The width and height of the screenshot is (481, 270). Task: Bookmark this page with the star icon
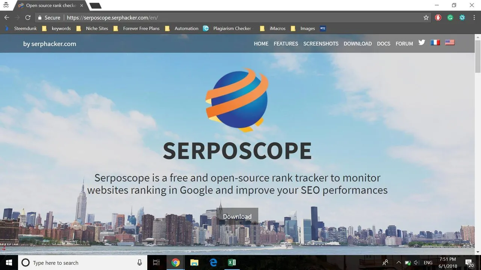point(426,18)
